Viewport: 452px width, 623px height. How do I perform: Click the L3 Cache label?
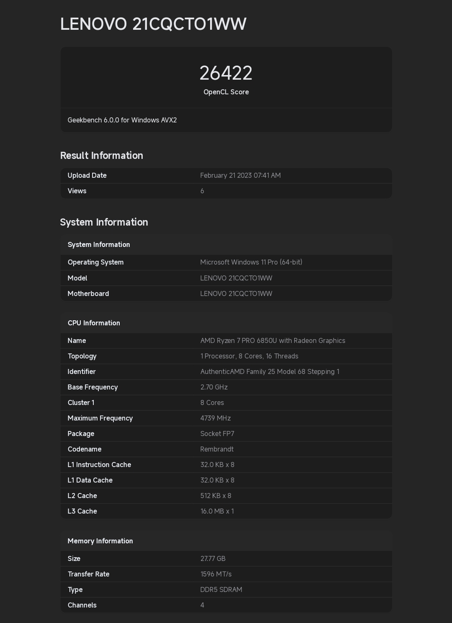[82, 511]
